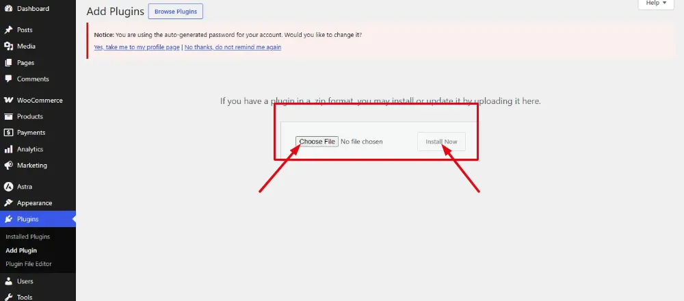Click the Comments speech bubble icon
The image size is (684, 301).
[8, 79]
